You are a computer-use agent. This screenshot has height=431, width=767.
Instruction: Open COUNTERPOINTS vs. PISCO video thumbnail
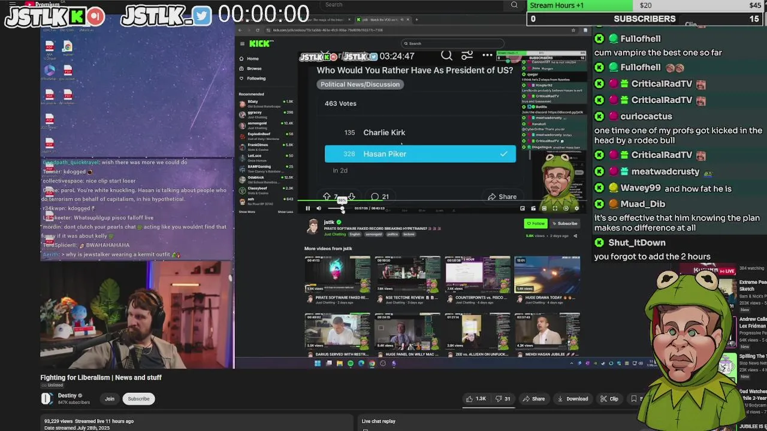pos(477,274)
